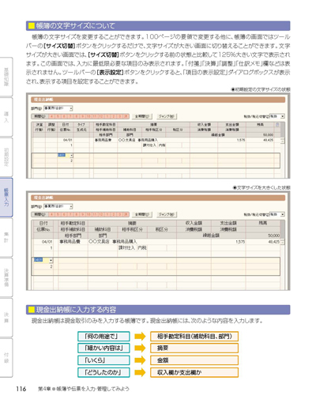Click the 導入 chapter side tab

pyautogui.click(x=6, y=117)
